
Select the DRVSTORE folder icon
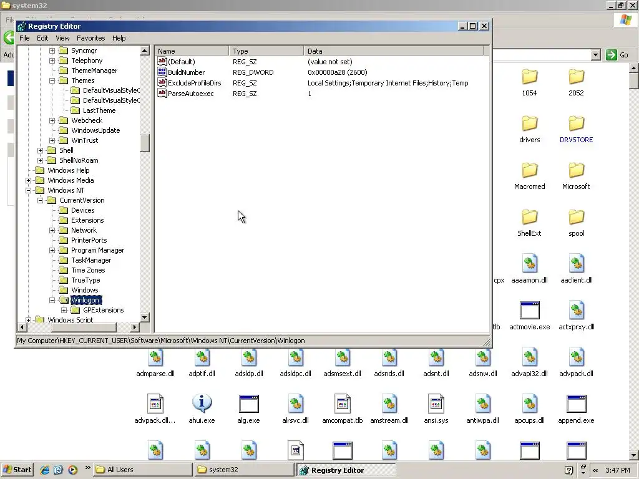pyautogui.click(x=576, y=123)
